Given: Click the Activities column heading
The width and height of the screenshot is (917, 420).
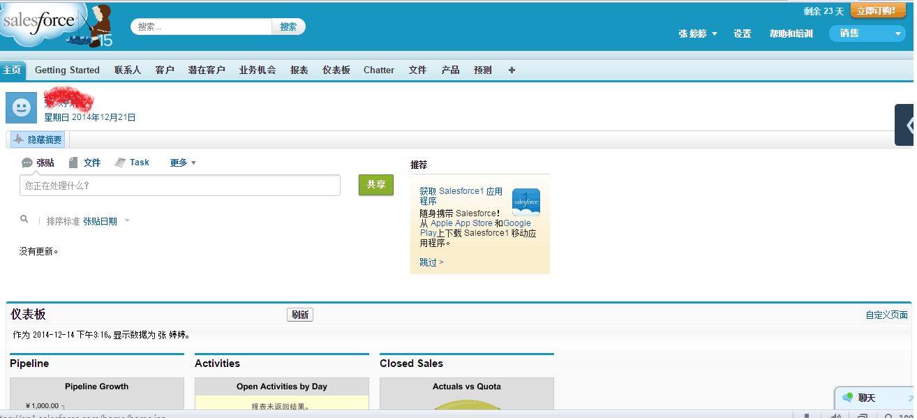Looking at the screenshot, I should 217,363.
